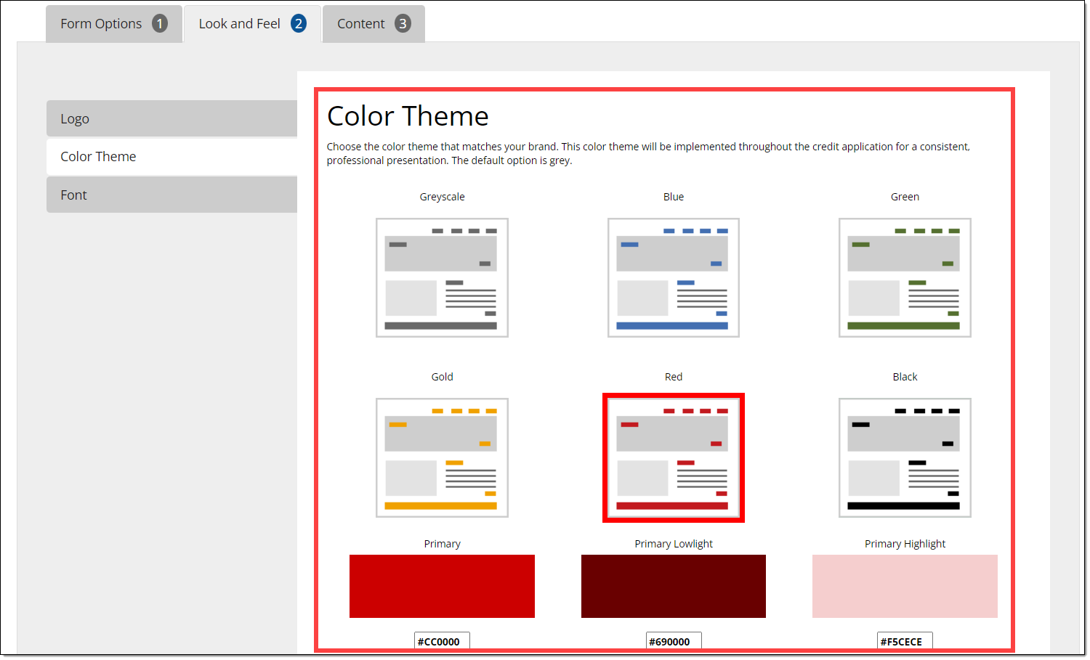Select Color Theme in the sidebar

coord(171,157)
